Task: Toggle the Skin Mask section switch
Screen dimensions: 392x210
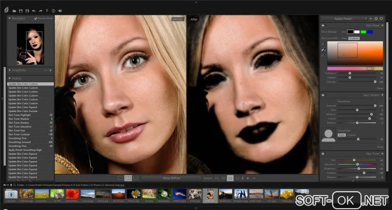Action: pyautogui.click(x=324, y=25)
